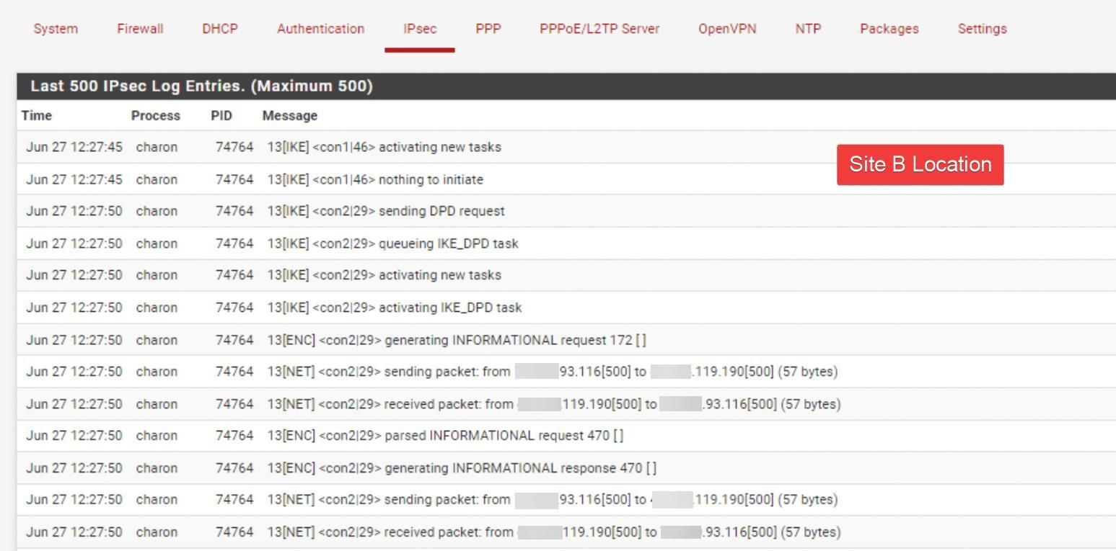Image resolution: width=1116 pixels, height=551 pixels.
Task: Switch to PPPoE/L2TP Server tab
Action: [599, 29]
